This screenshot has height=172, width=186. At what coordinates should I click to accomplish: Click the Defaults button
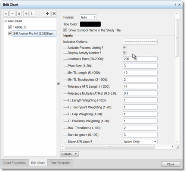click(x=69, y=154)
